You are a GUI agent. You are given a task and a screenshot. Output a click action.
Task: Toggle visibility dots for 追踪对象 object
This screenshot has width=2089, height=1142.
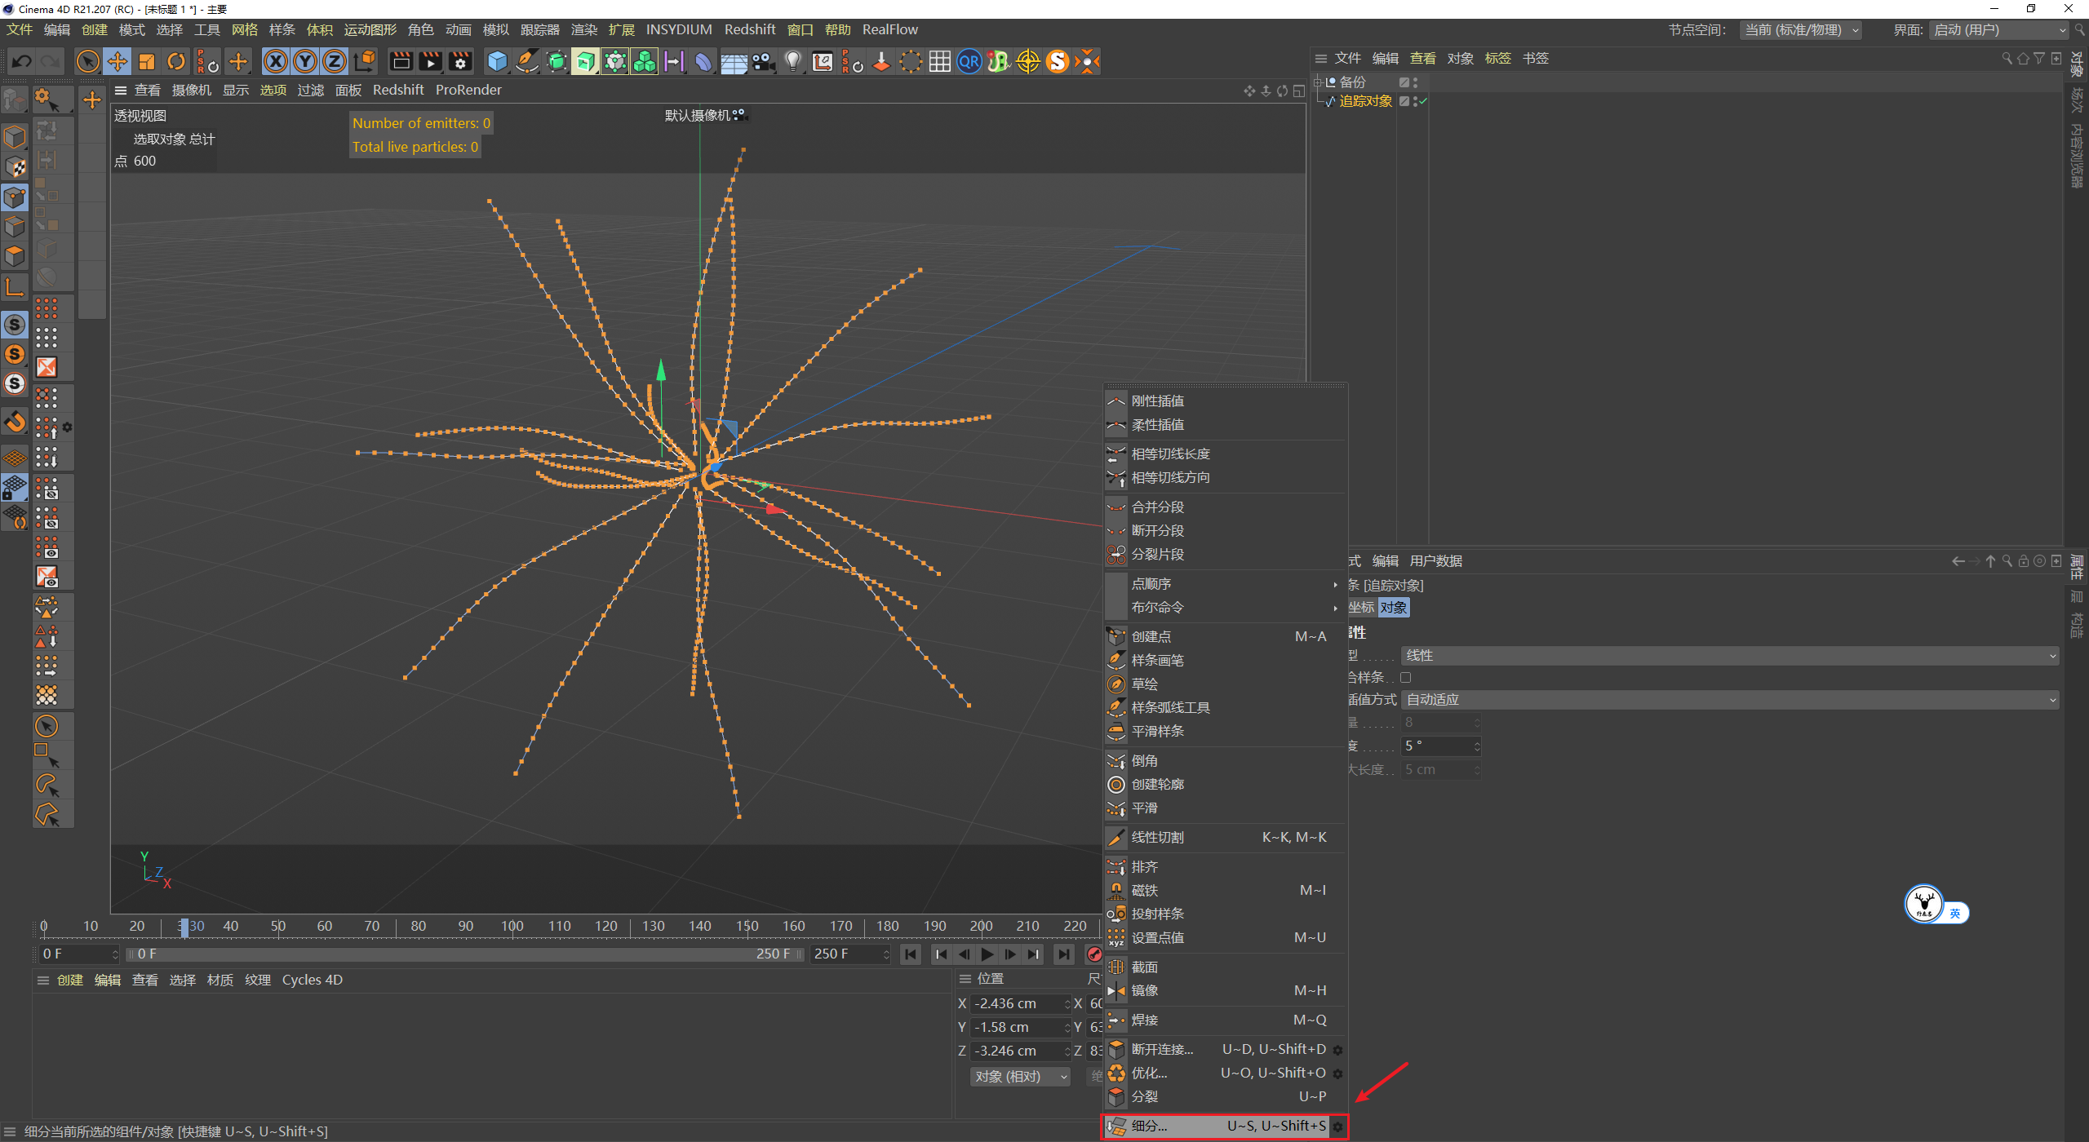tap(1416, 101)
